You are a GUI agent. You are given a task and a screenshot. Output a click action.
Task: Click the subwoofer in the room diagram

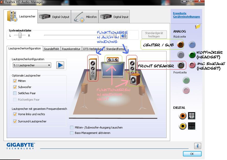coord(135,79)
